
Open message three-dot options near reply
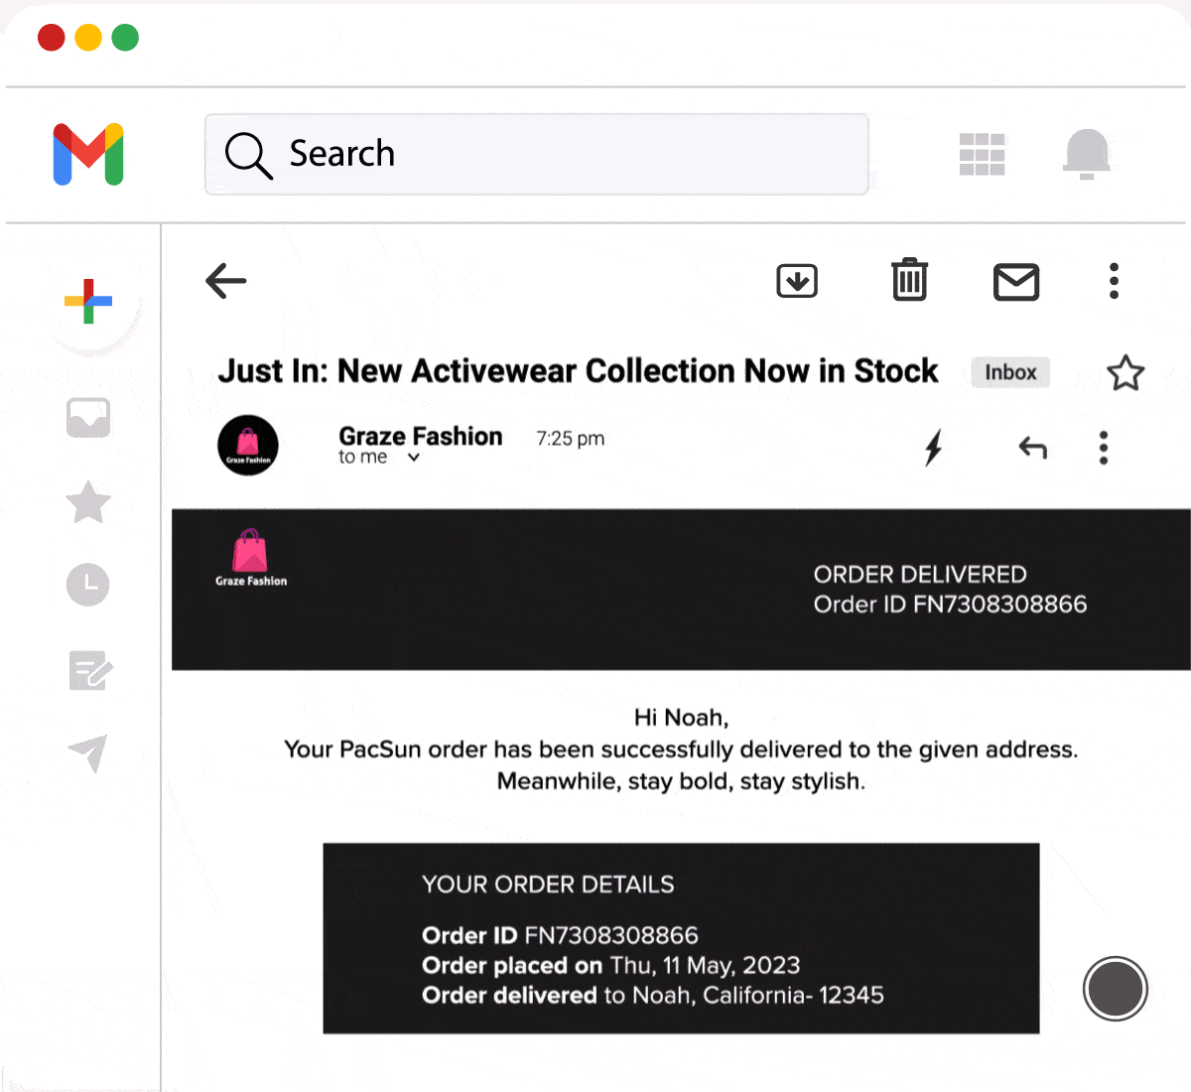click(1103, 448)
